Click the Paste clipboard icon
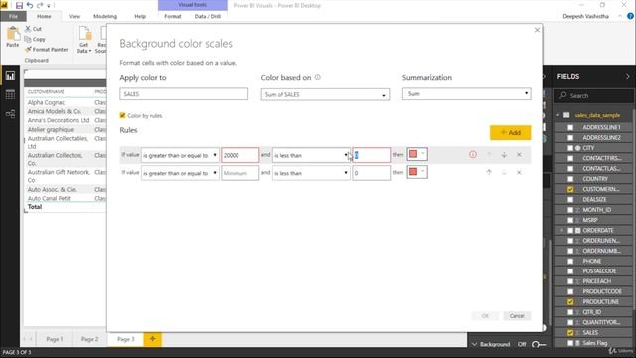Viewport: 636px width, 358px height. click(x=13, y=34)
